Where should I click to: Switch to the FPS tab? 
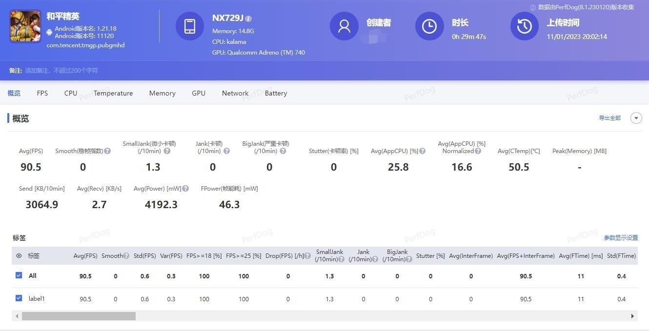tap(42, 93)
